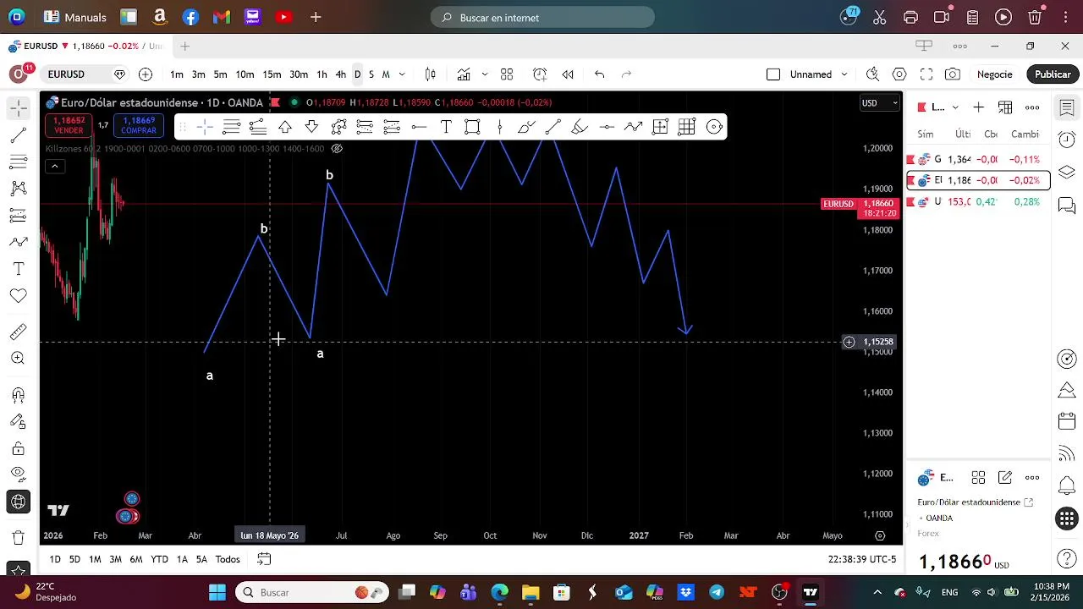Expand the timeframe interval dropdown
Viewport: 1083px width, 609px height.
click(402, 74)
